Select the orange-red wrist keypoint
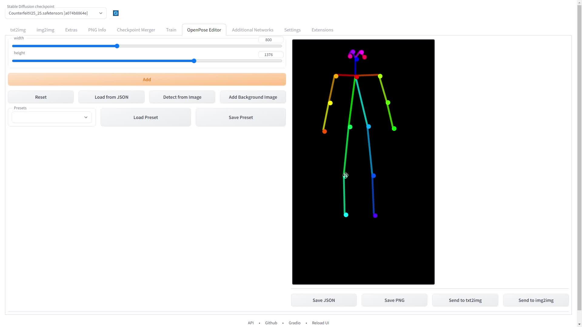Image resolution: width=582 pixels, height=327 pixels. tap(324, 131)
